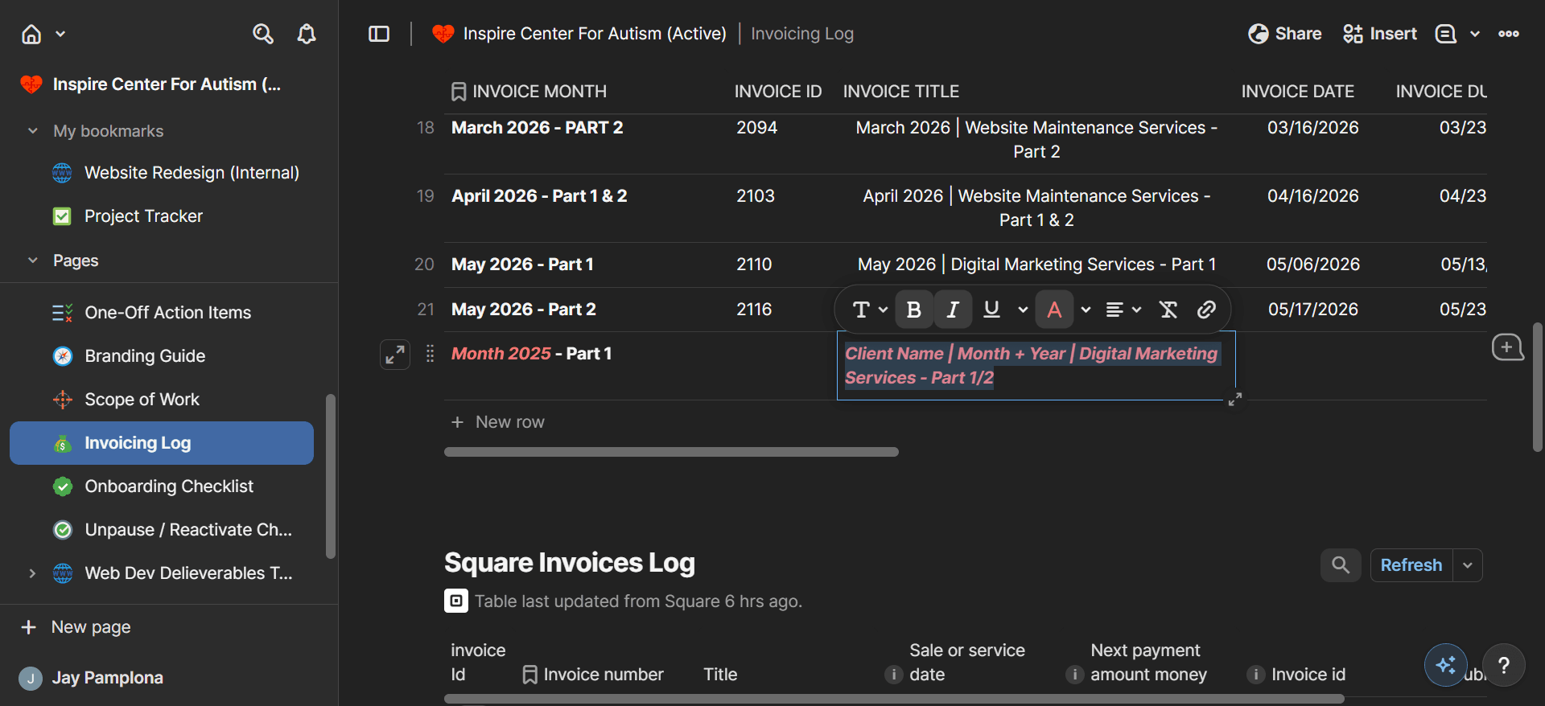Expand Web Dev Delieverables page

point(32,573)
